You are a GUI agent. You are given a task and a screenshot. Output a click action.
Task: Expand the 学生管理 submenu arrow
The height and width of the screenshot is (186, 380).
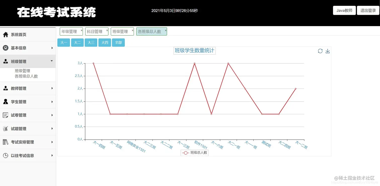[x=52, y=102]
